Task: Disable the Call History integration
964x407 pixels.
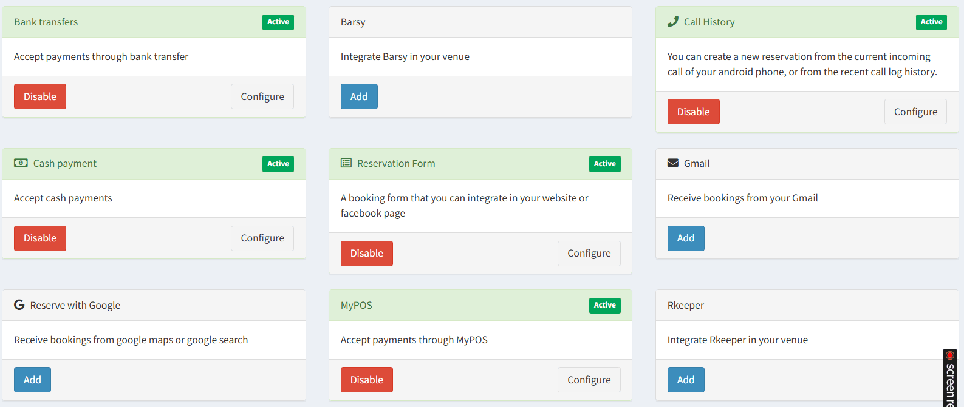Action: (693, 112)
